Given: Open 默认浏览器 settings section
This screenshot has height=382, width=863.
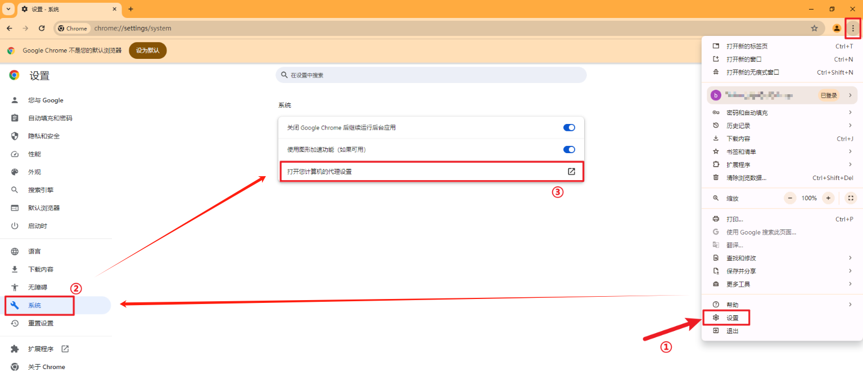Looking at the screenshot, I should point(56,208).
